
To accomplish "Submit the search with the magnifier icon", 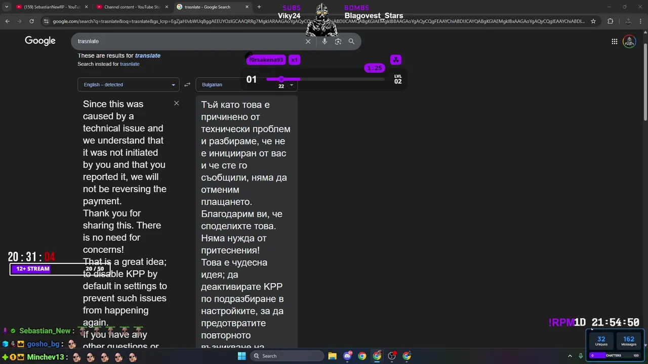I will tap(351, 41).
